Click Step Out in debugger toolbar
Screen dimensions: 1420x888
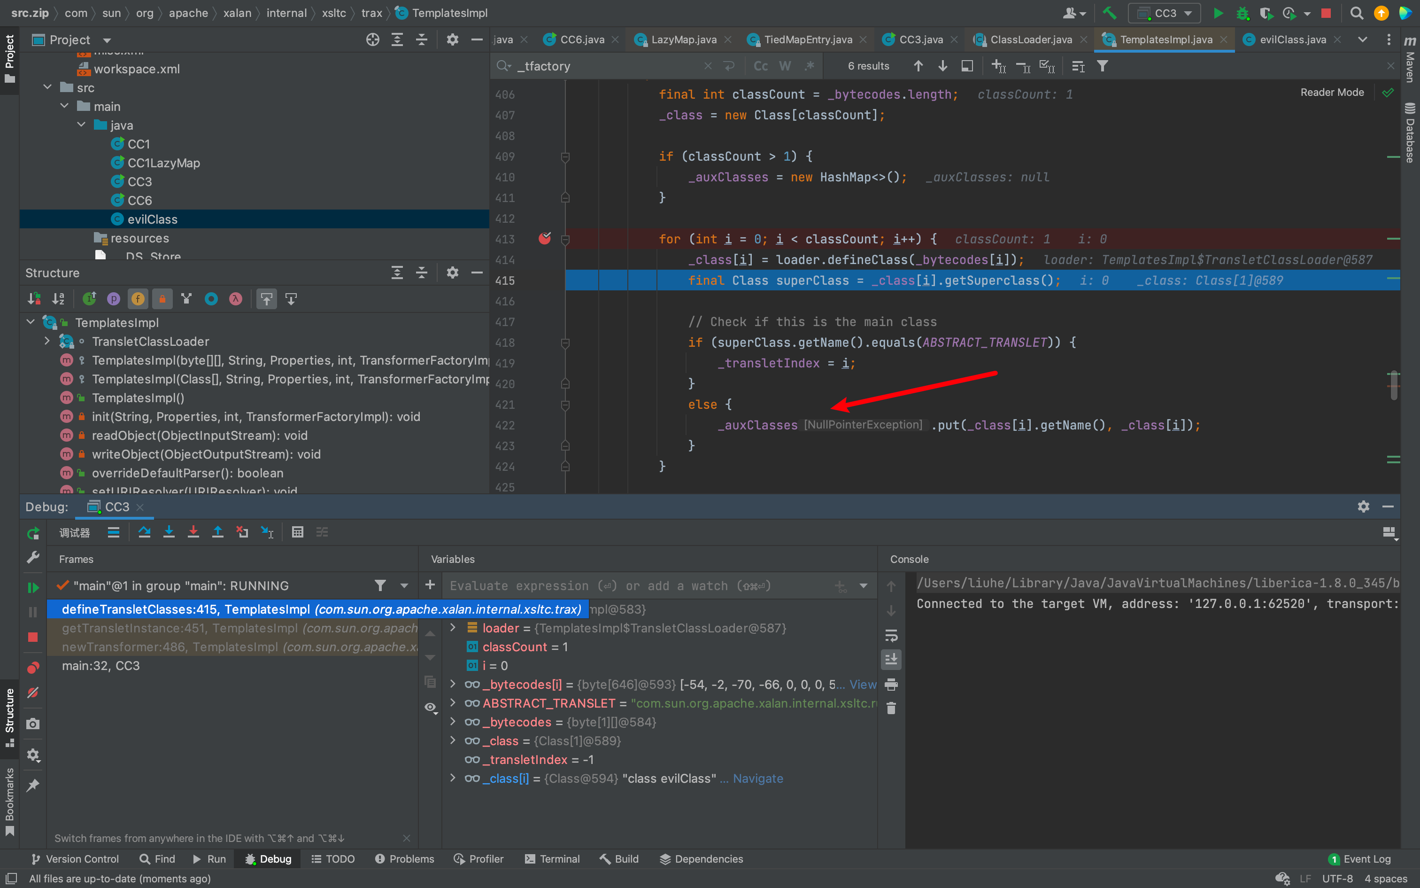click(x=218, y=532)
